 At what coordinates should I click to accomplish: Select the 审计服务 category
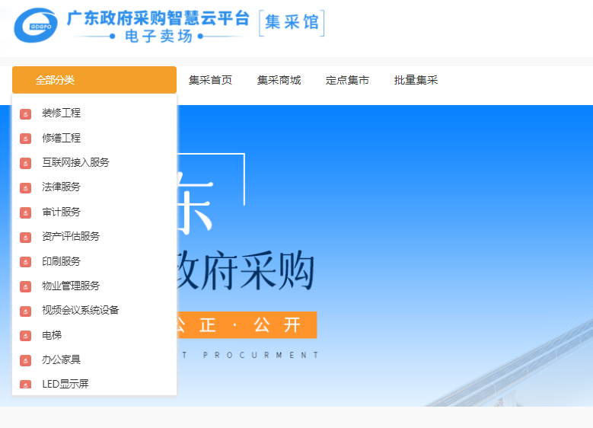click(x=61, y=212)
